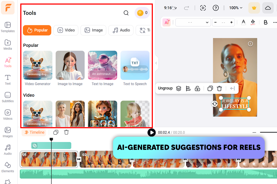Play the video preview
Viewport: 277px width, 184px height.
coord(151,133)
